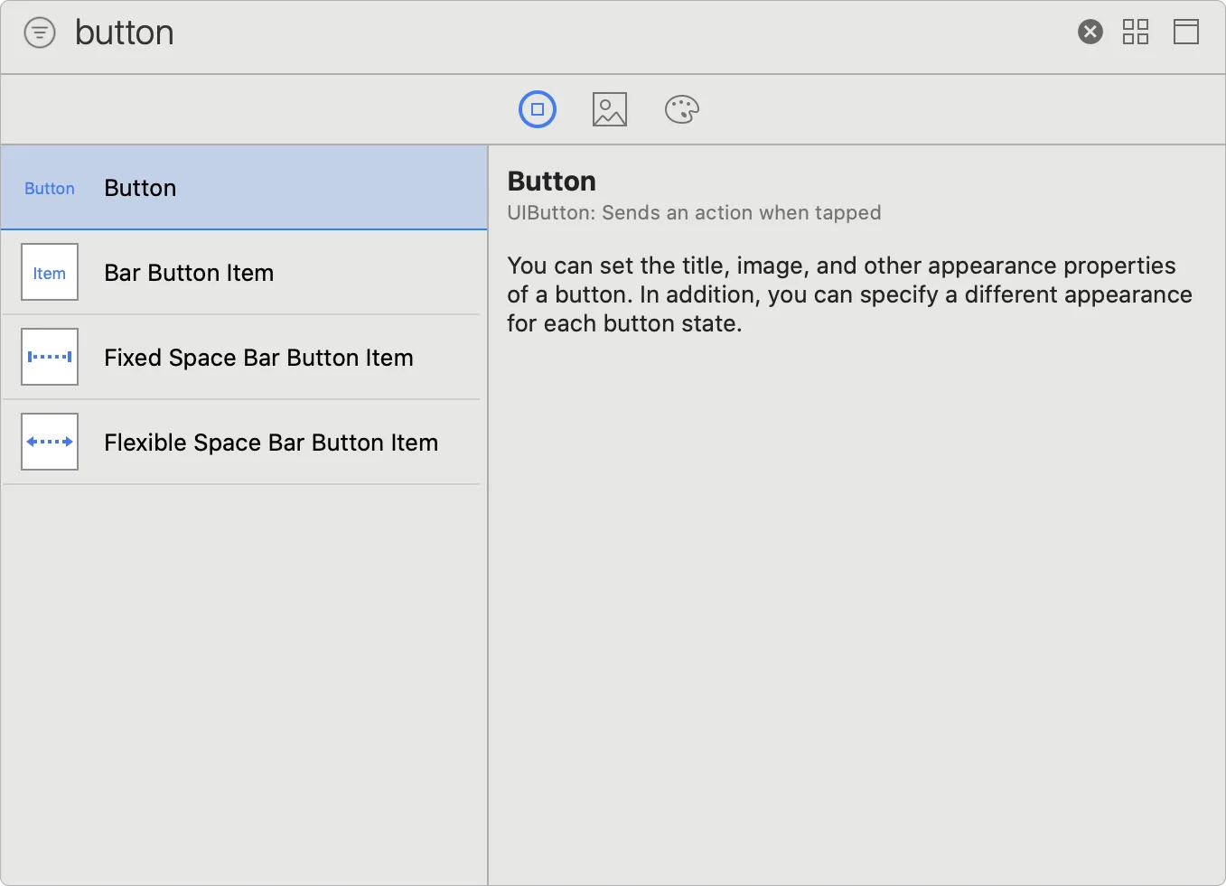This screenshot has width=1226, height=886.
Task: Click the 'UIButton: Sends an action' subtitle
Action: [694, 213]
